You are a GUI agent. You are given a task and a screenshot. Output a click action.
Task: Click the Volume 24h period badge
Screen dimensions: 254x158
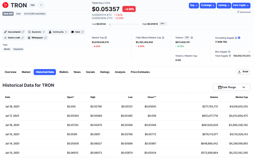click(187, 38)
